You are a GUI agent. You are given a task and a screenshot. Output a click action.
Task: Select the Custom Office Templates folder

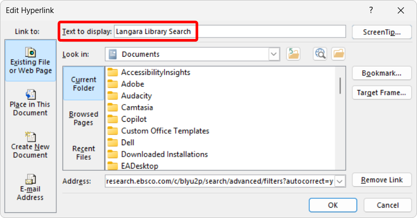point(165,131)
